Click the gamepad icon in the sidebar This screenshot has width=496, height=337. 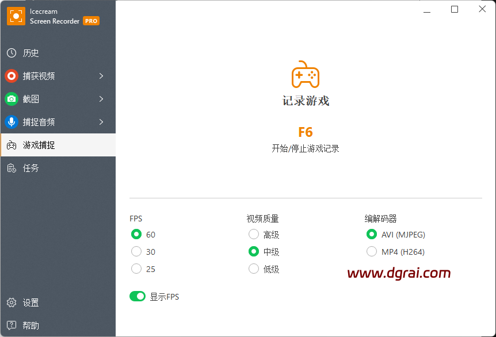(x=12, y=145)
